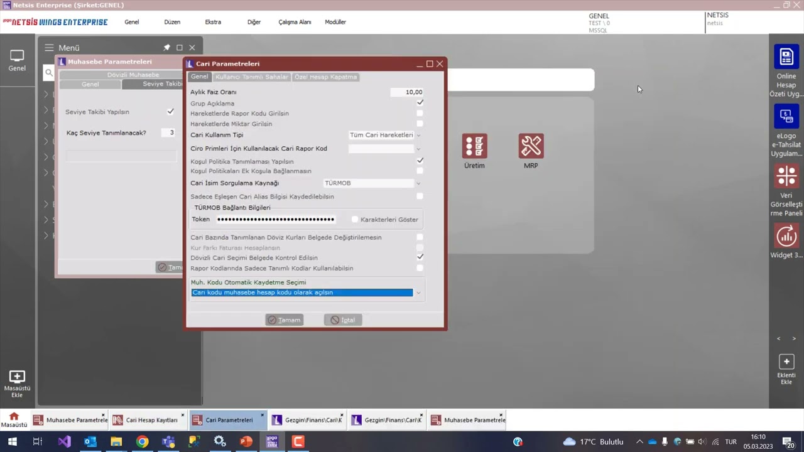
Task: Pin the Menü panel with pin icon
Action: click(x=166, y=48)
